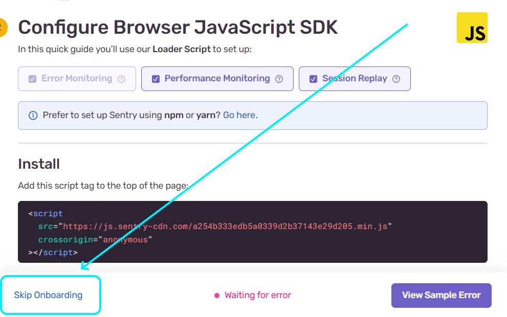Click the closing ></script> code line
507x317 pixels.
coord(53,253)
